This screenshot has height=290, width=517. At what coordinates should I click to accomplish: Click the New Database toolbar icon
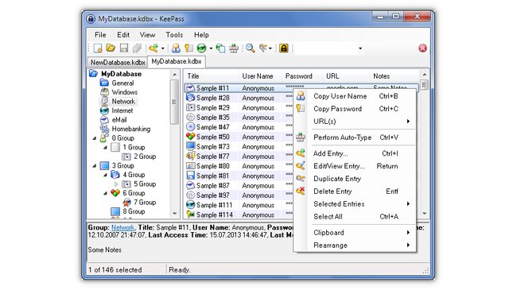(98, 48)
